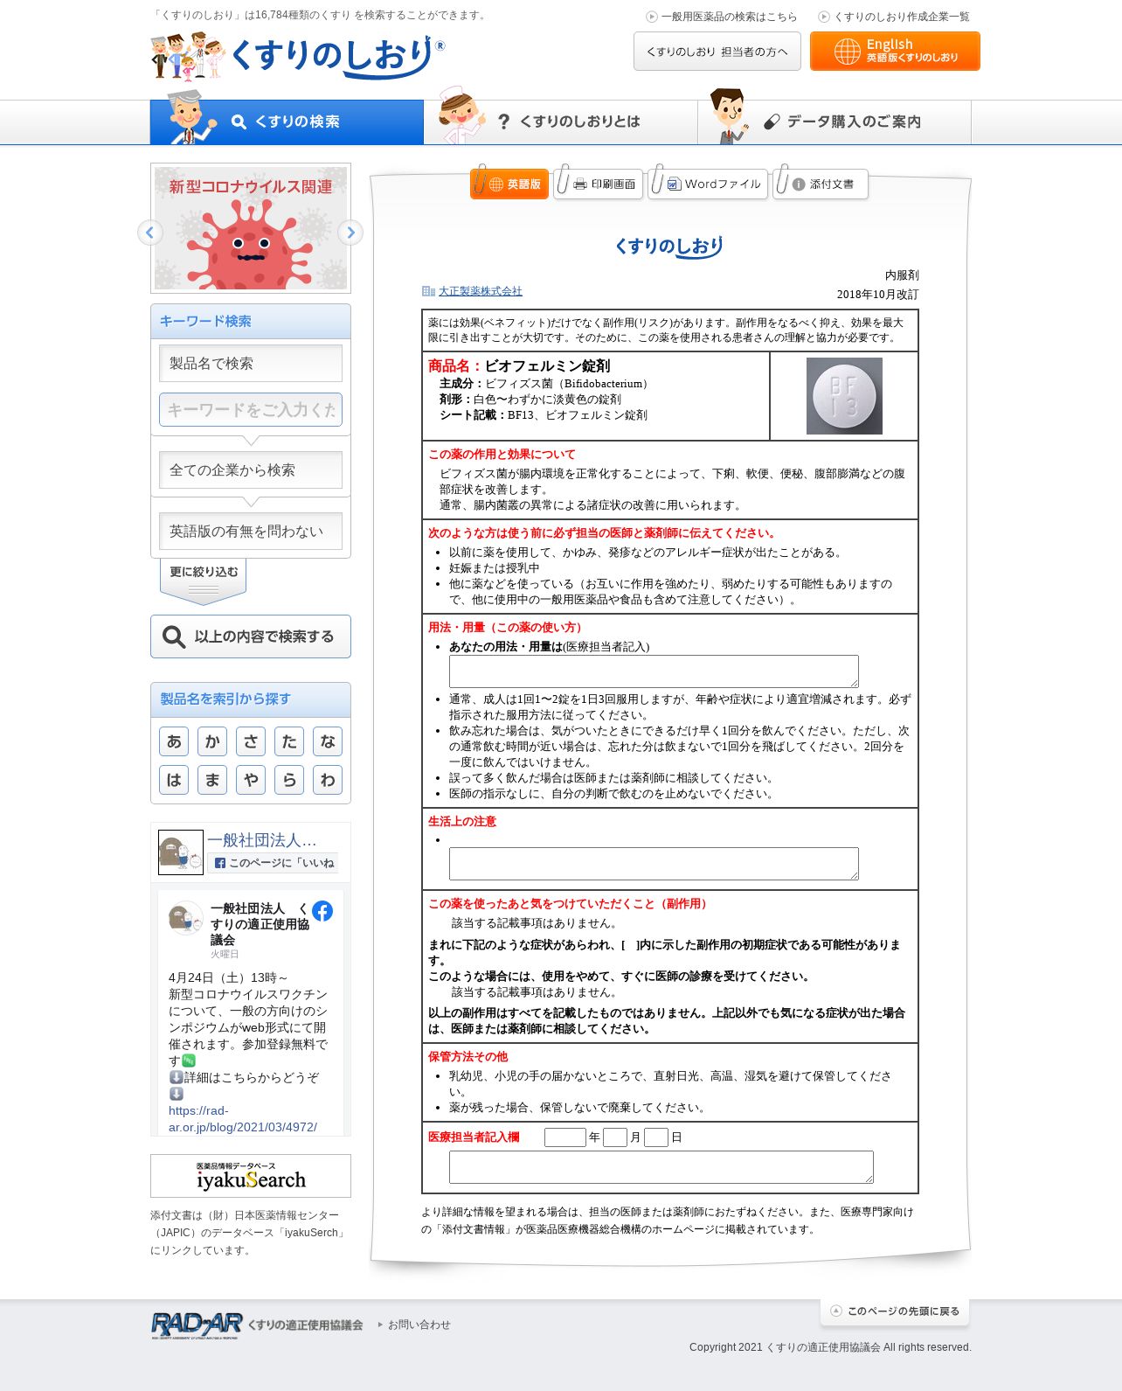Click the Facebook logo icon in post
The image size is (1122, 1391).
click(x=322, y=911)
